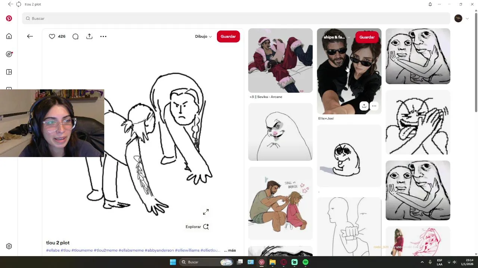The image size is (478, 268).
Task: Click the #tlou2meme hashtag
Action: (x=106, y=251)
